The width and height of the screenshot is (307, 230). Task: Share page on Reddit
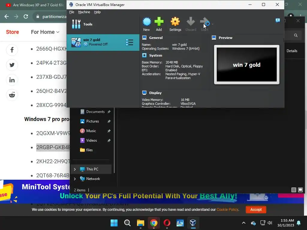[x=12, y=95]
